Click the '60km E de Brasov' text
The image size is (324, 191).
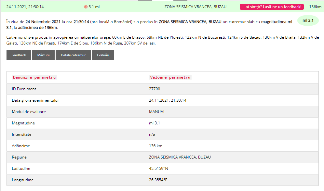tap(128, 37)
